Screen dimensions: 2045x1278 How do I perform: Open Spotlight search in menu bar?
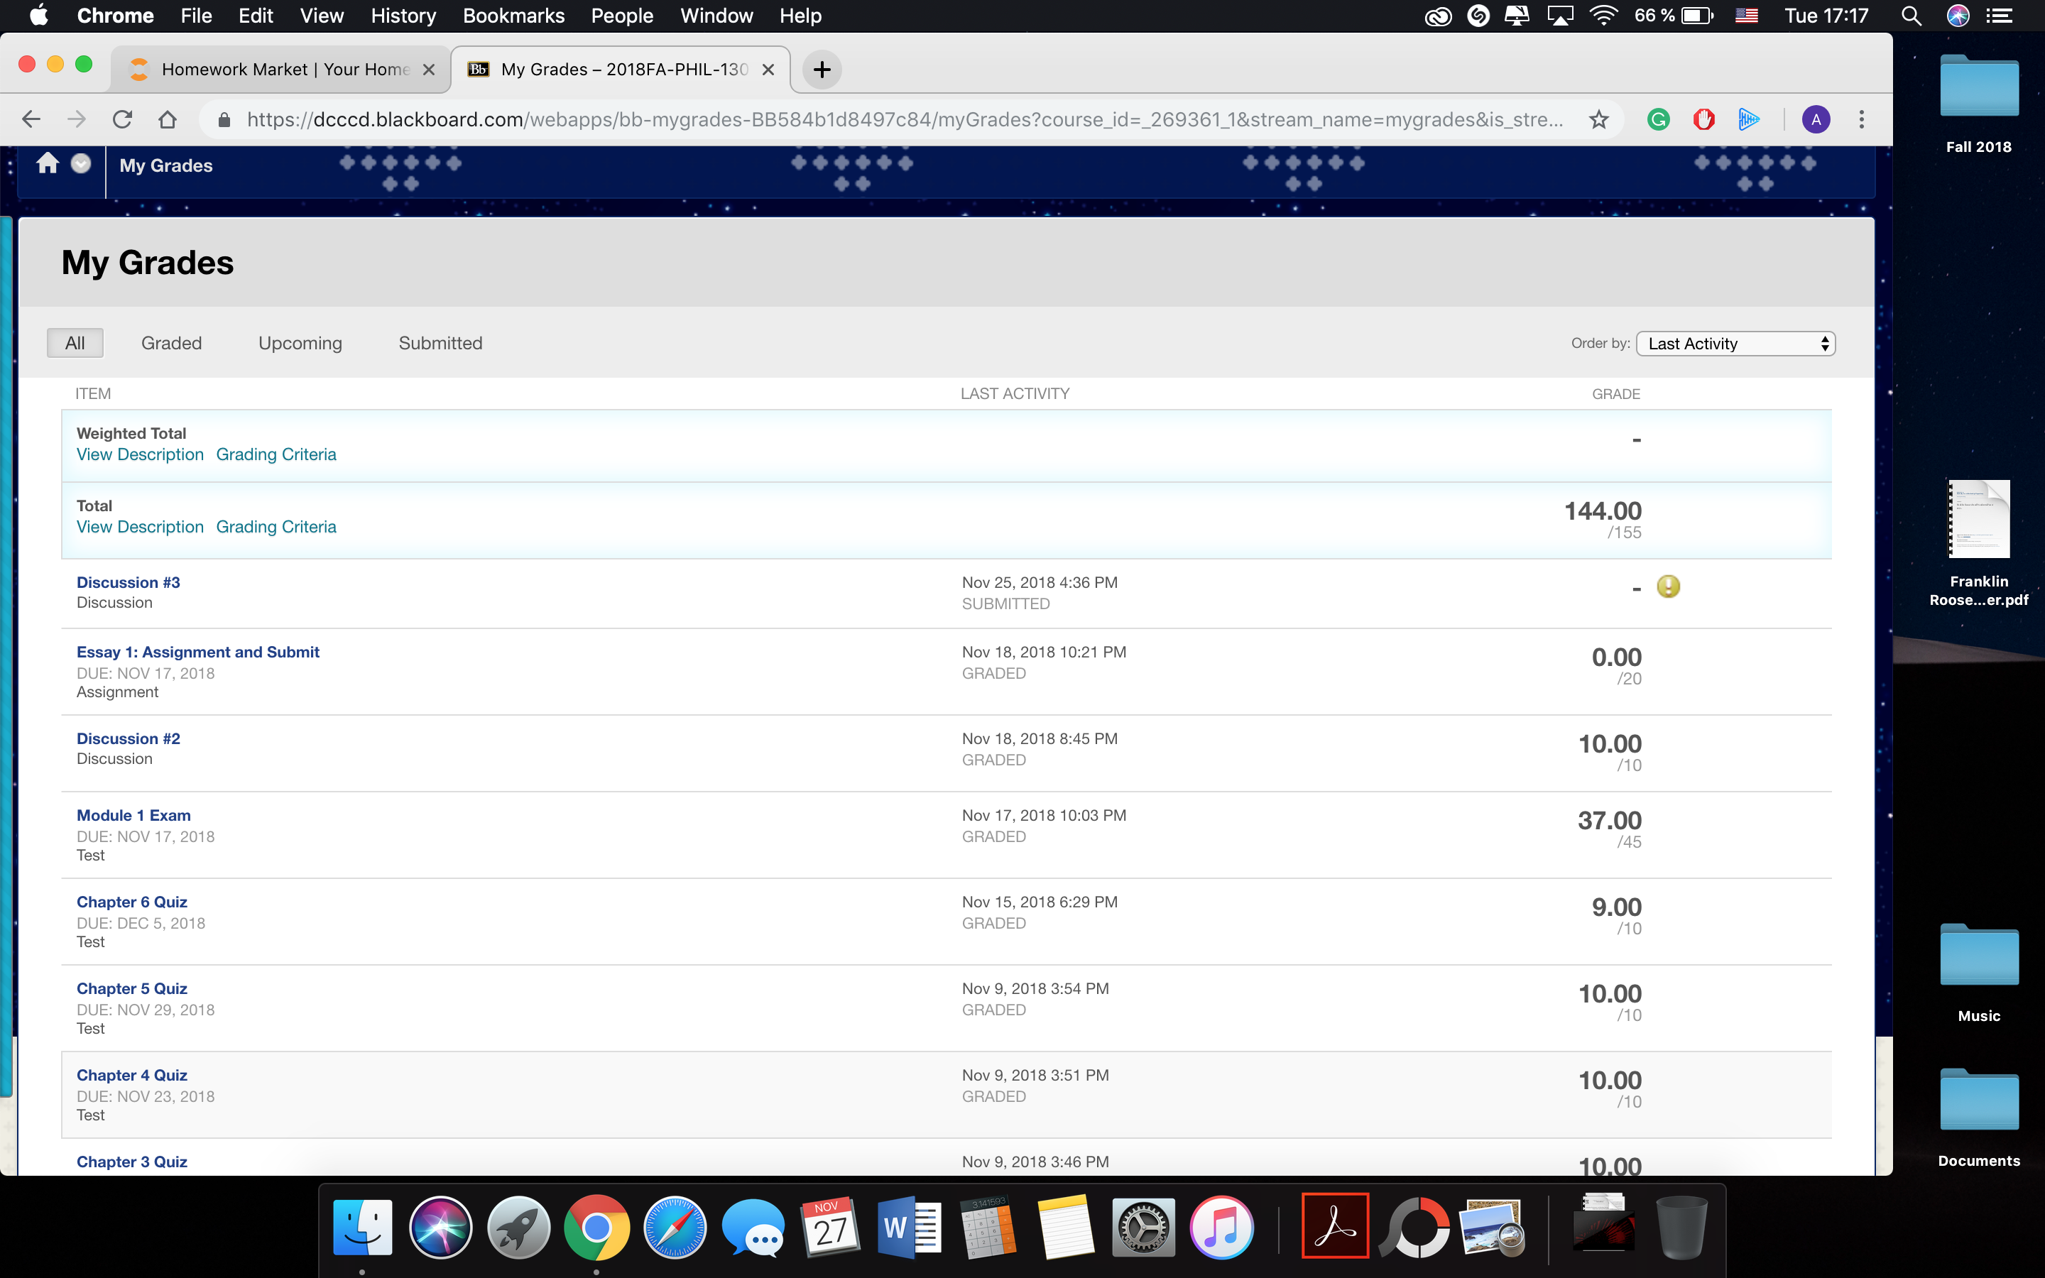[x=1912, y=15]
